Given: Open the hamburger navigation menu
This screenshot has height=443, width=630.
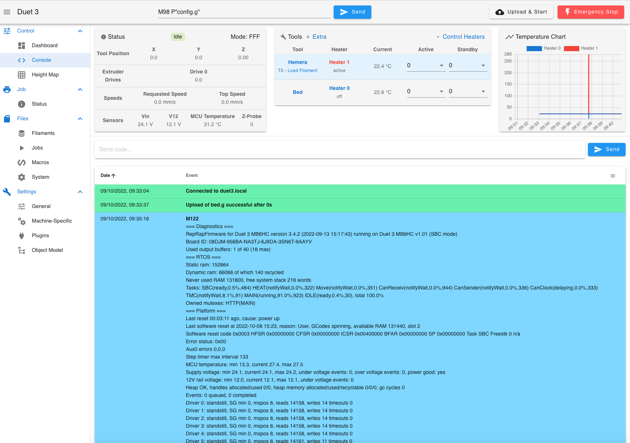Looking at the screenshot, I should pyautogui.click(x=7, y=12).
